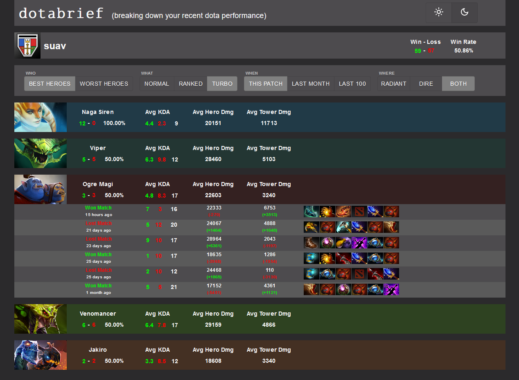The height and width of the screenshot is (380, 519).
Task: Click the Aghanim's Scepter item icon
Action: [375, 212]
